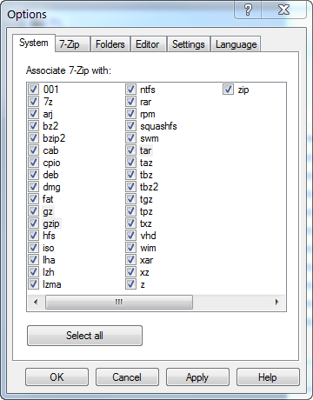Toggle the lzh checkbox
The image size is (313, 400).
pyautogui.click(x=33, y=272)
